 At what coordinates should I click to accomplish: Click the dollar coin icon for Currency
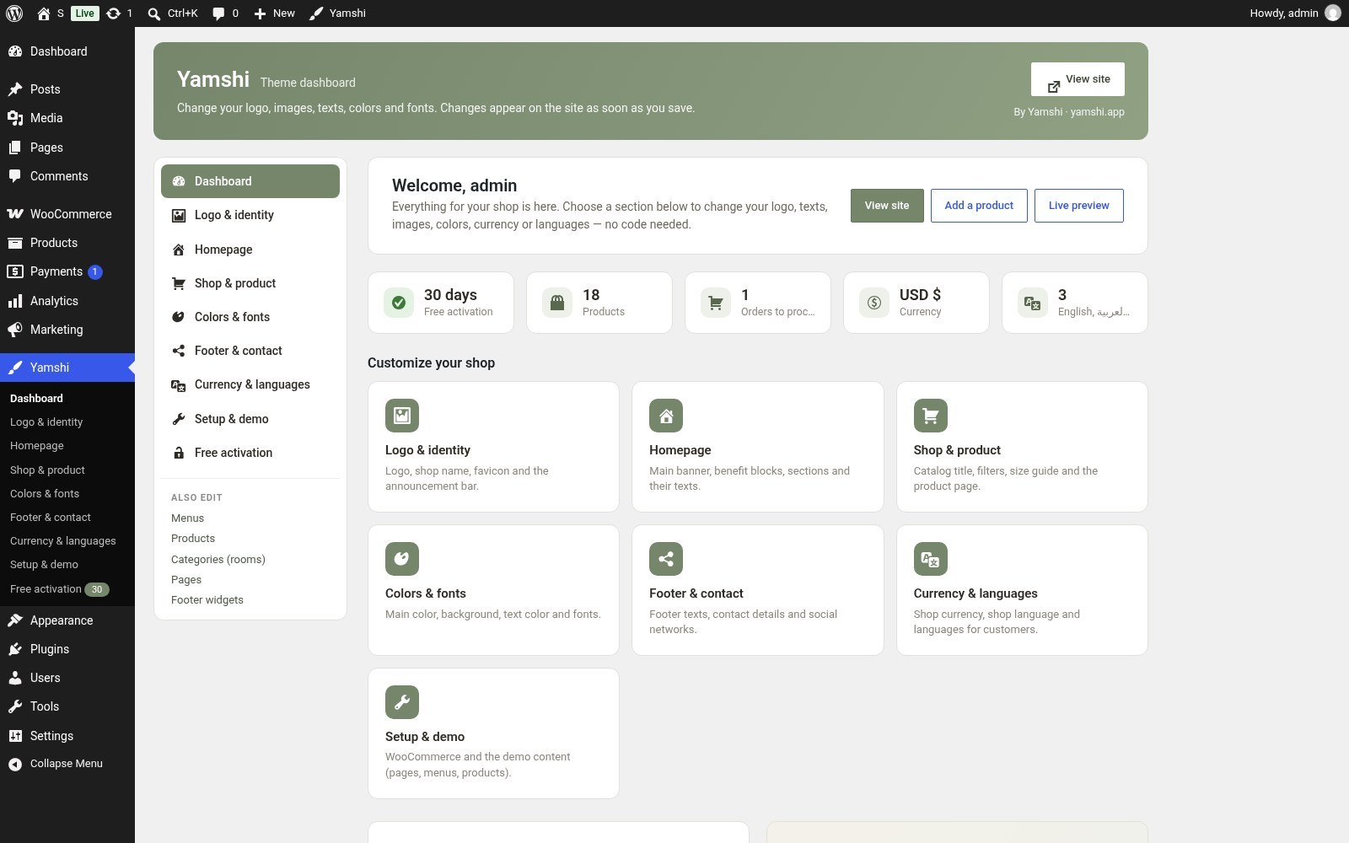coord(874,303)
